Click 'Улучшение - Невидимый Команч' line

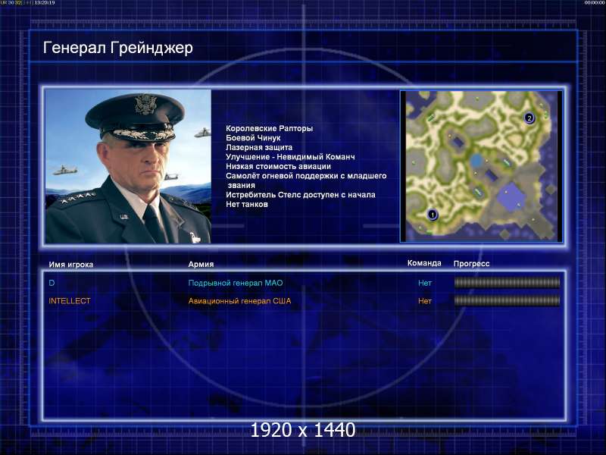(290, 157)
